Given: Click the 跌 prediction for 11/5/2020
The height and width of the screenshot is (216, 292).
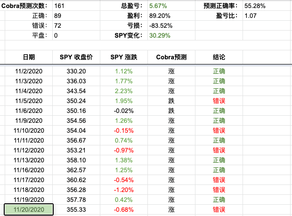Looking at the screenshot, I should [x=171, y=101].
